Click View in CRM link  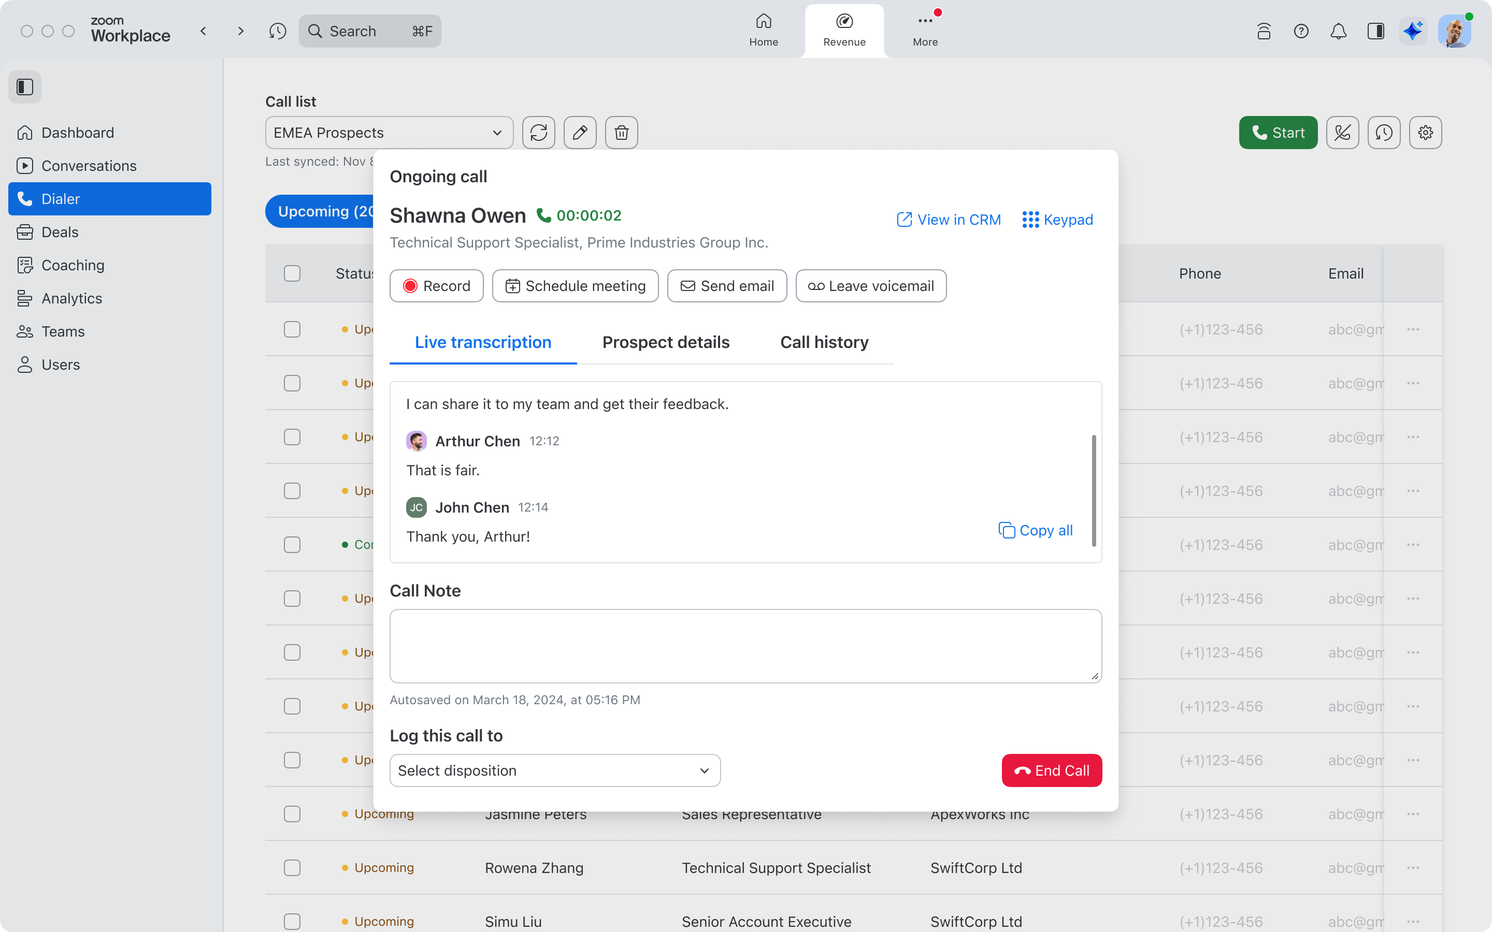[948, 219]
